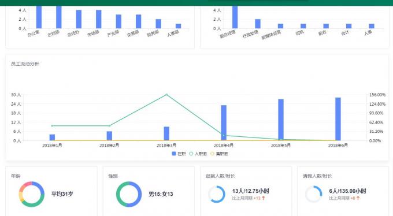Click the 2018年4月 在职 bar

point(224,123)
